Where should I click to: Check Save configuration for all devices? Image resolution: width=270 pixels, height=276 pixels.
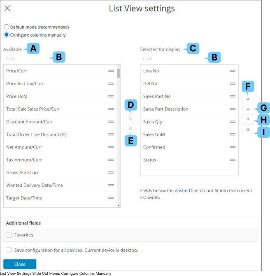pyautogui.click(x=9, y=250)
